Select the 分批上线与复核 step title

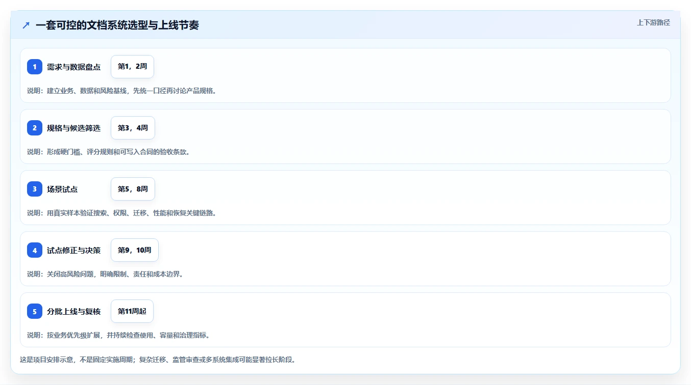click(73, 311)
